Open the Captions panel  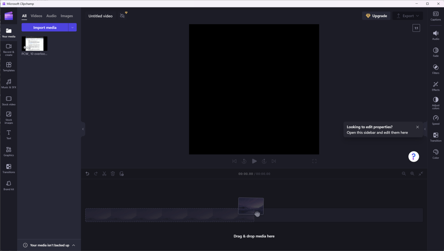point(435,16)
